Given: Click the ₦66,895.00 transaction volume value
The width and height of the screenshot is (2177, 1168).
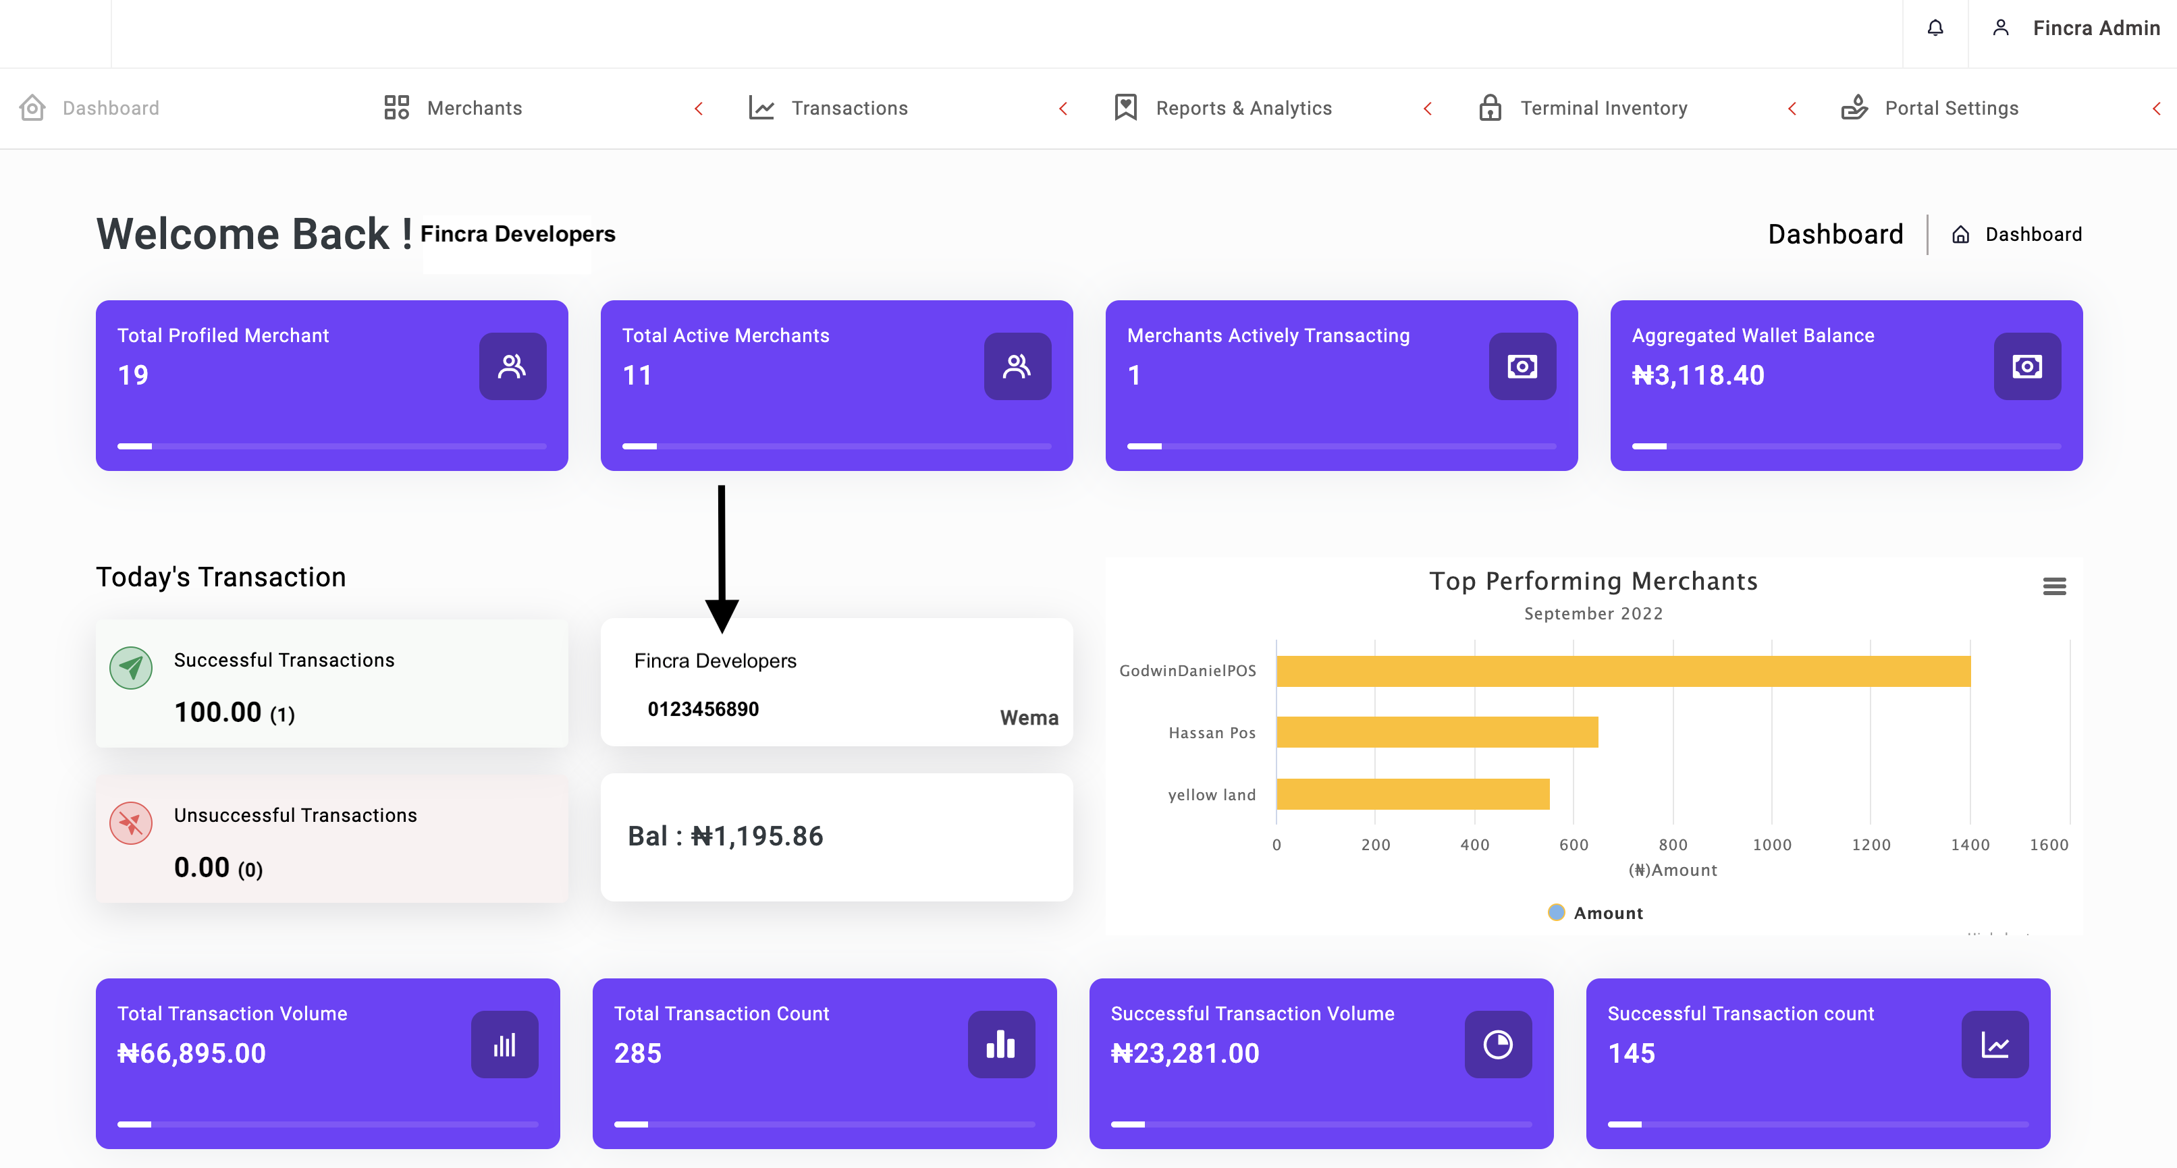Looking at the screenshot, I should tap(192, 1054).
